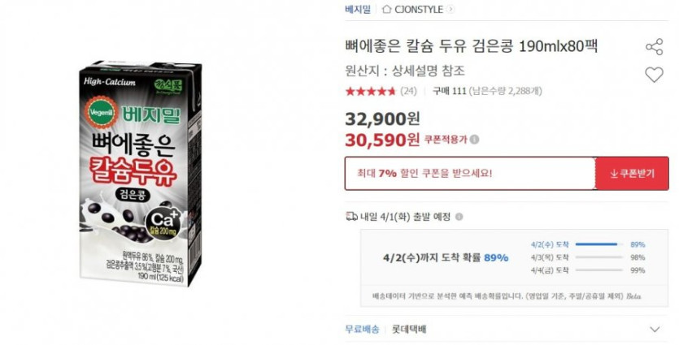This screenshot has height=345, width=679.
Task: Open the coupon price info icon
Action: point(475,140)
